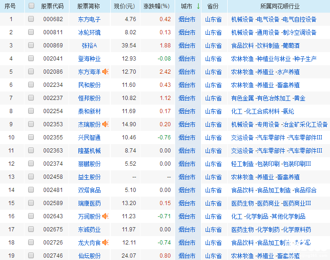Select checkbox for stock 002041
330x260 pixels.
tap(31, 58)
